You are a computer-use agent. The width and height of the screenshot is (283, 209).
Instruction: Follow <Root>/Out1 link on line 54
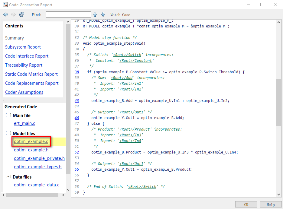click(132, 164)
